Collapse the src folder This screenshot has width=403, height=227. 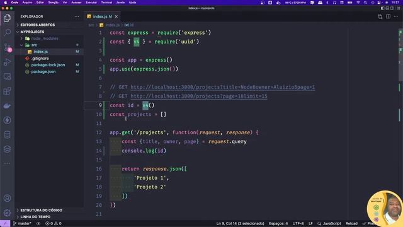(34, 45)
